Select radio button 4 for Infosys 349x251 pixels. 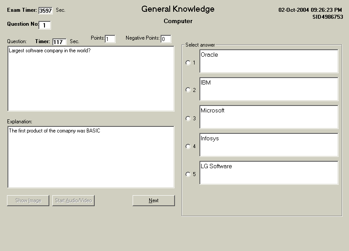[x=188, y=146]
